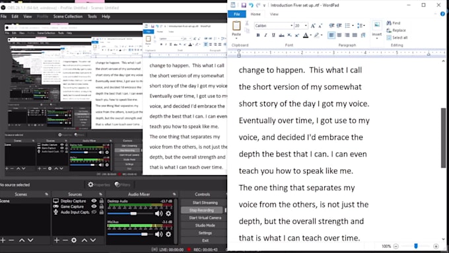
Task: Open the OBS Tools menu
Action: (92, 17)
